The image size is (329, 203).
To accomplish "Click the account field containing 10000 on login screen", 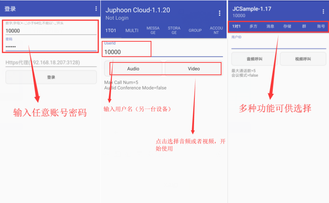I will tap(51, 31).
